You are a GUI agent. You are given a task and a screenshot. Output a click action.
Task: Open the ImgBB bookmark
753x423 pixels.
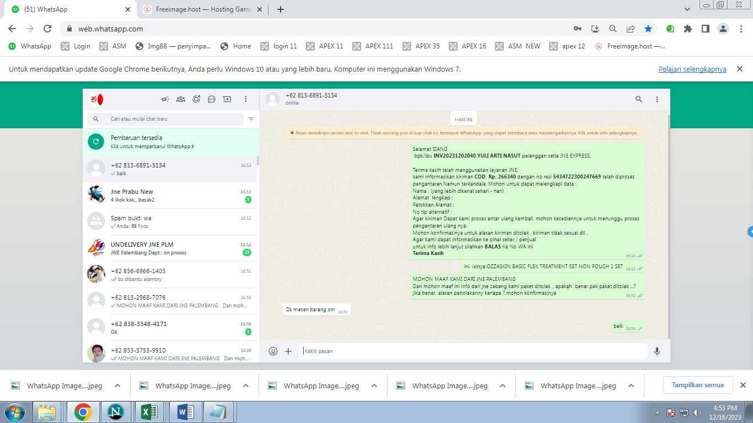(x=173, y=46)
